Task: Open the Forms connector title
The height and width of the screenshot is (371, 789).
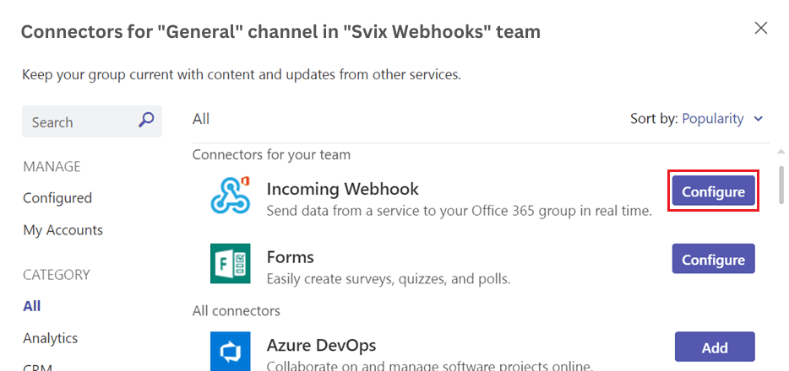Action: pyautogui.click(x=290, y=257)
